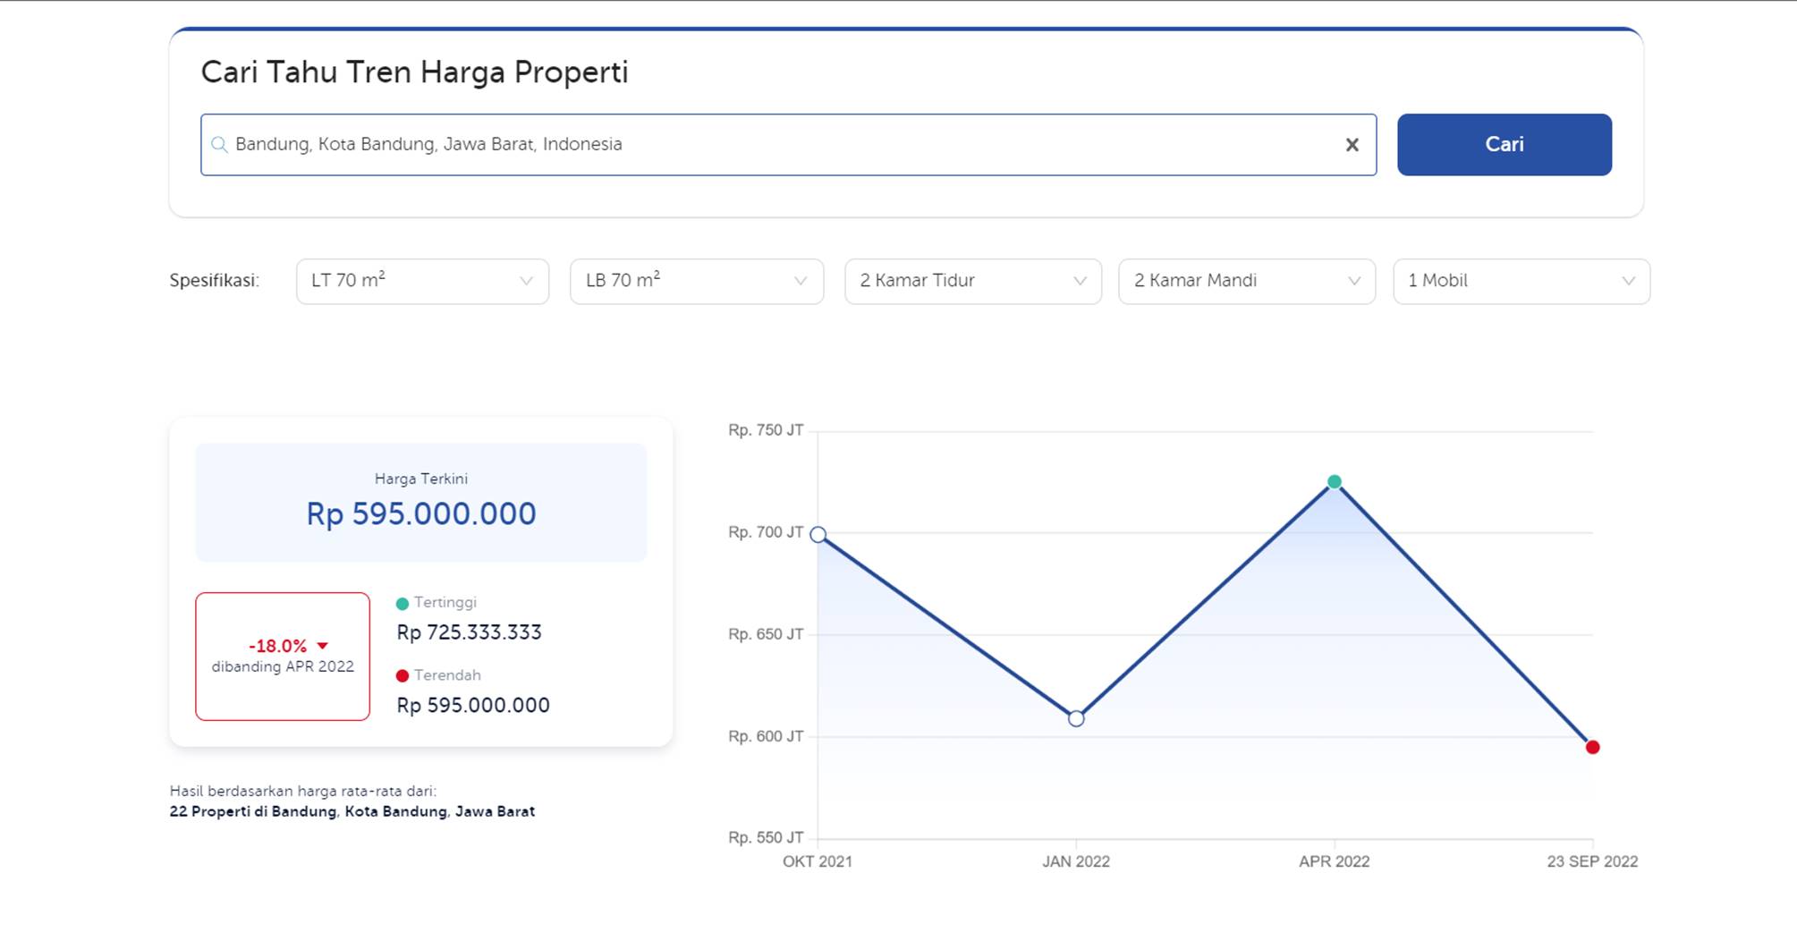The image size is (1797, 941).
Task: Click the 23 SEP 2022 axis label
Action: 1592,861
